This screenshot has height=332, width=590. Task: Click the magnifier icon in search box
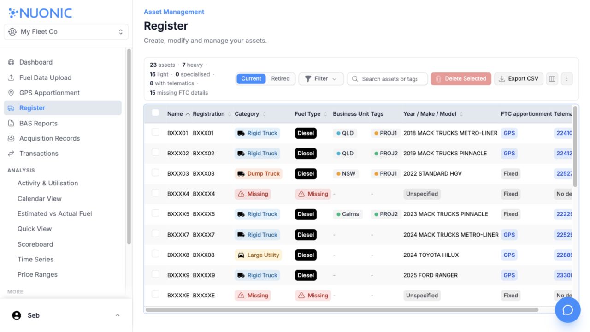(x=355, y=79)
